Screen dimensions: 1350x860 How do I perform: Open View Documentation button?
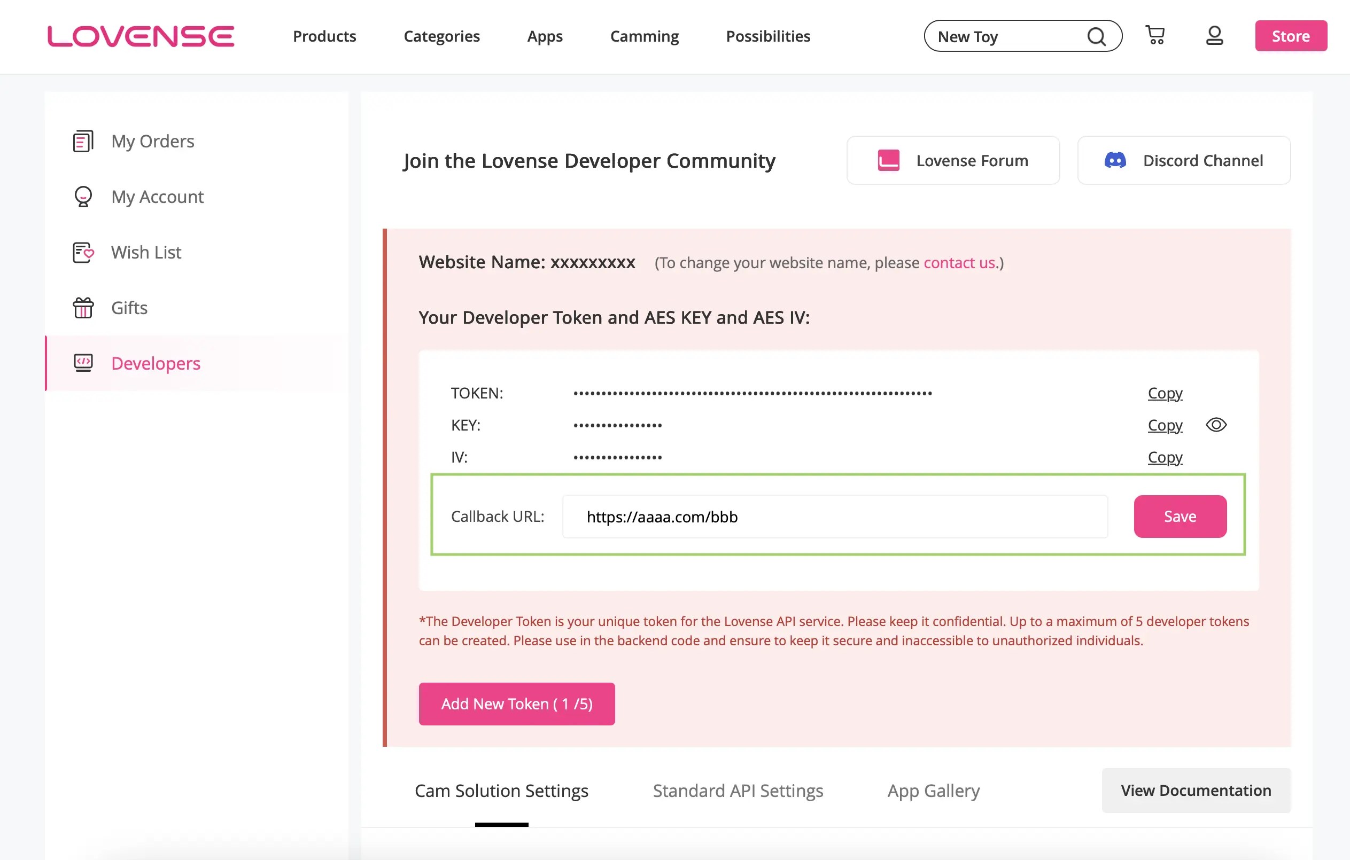click(x=1195, y=790)
